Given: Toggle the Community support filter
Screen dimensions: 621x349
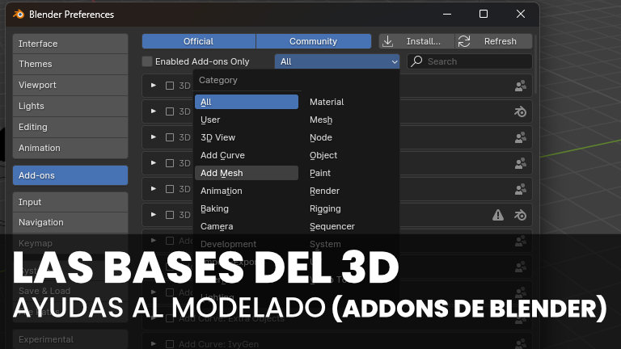Looking at the screenshot, I should [313, 41].
